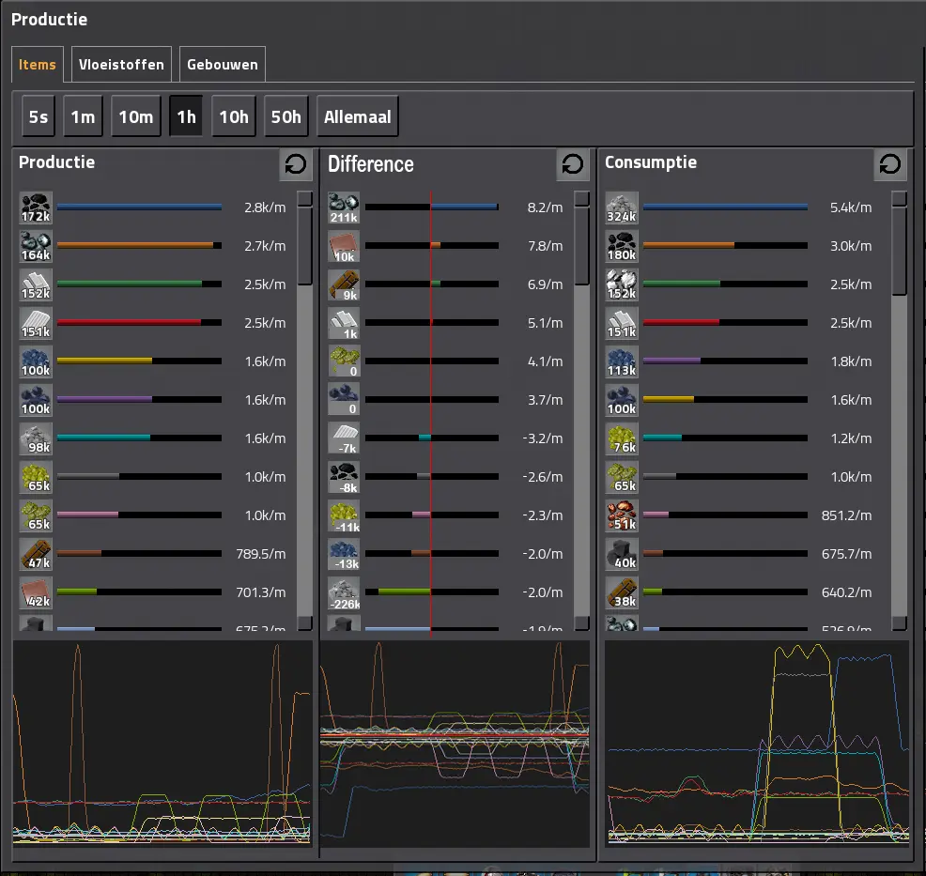
Task: Click the 9k wood icon in Difference
Action: 344,284
